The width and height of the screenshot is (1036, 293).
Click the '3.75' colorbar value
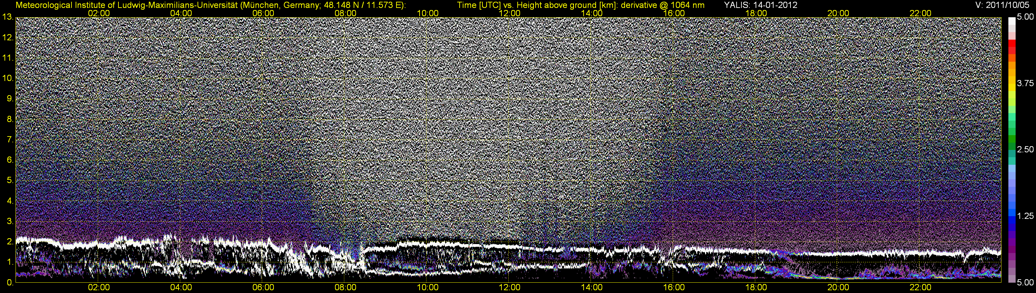coord(1025,83)
